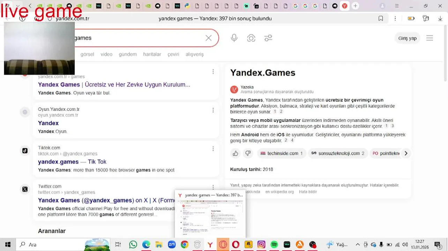Screen dimensions: 448x251
Task: Open a new browser tab
Action: [x=355, y=6]
